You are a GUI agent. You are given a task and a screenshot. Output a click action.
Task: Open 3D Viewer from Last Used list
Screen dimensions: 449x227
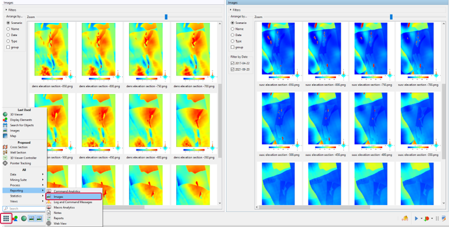click(x=24, y=114)
